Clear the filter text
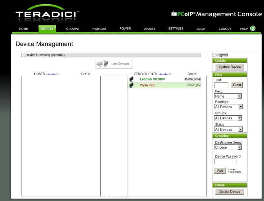 [x=237, y=85]
